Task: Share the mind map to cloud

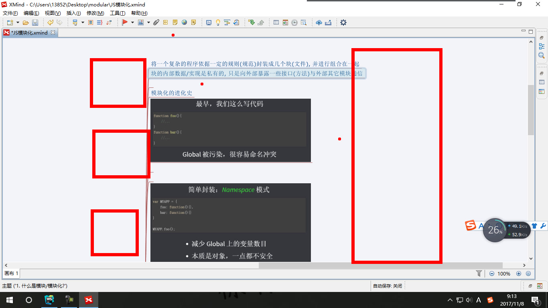Action: (319, 22)
